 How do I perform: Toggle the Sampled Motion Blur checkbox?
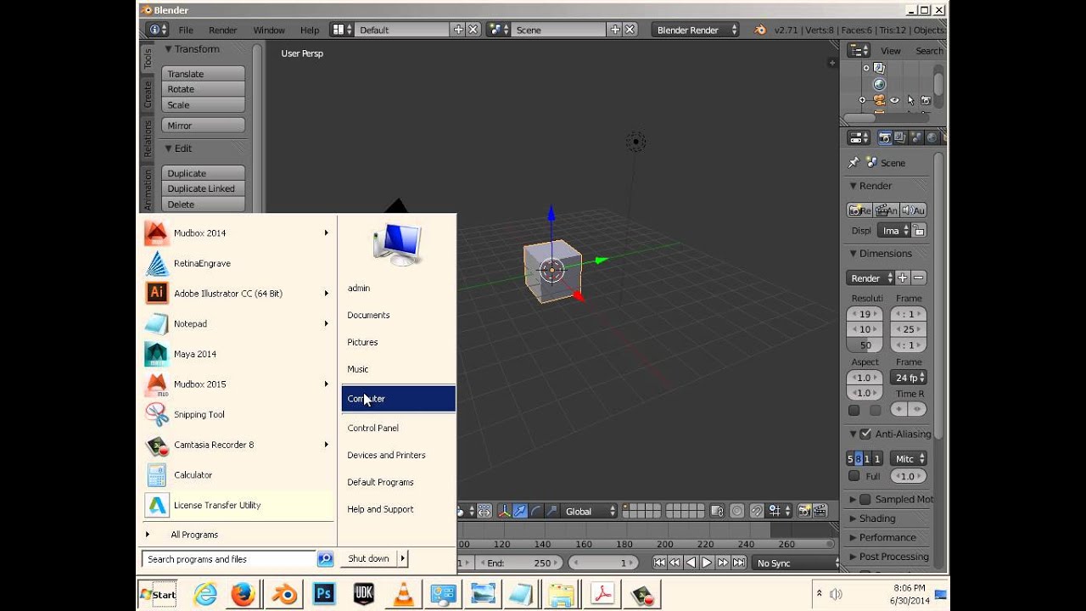[865, 499]
